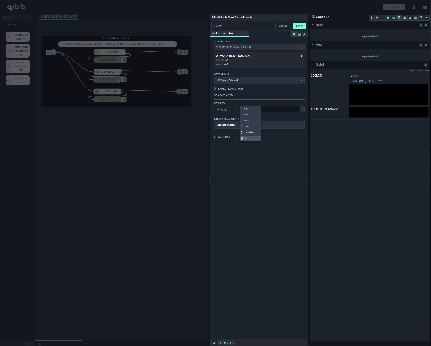Open the OPERATIONS dropdown showing GET /meta/whoami
Screen dimensions: 431x346
(259, 80)
